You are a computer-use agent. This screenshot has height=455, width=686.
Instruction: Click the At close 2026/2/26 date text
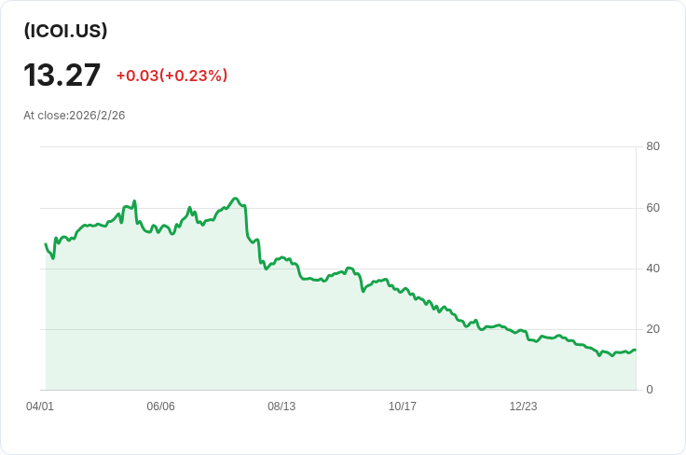(x=75, y=116)
